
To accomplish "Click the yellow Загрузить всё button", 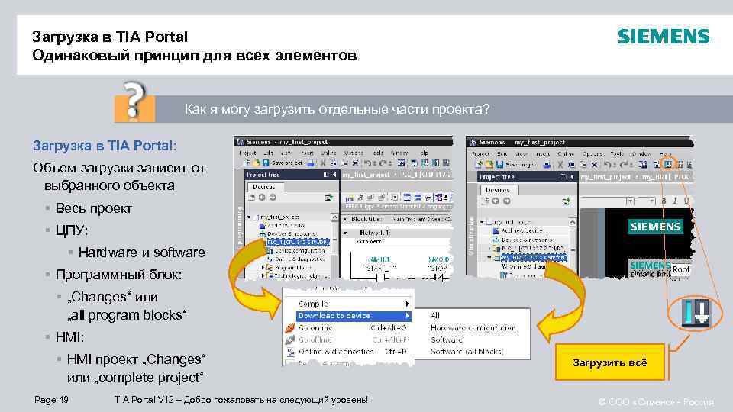I will point(609,362).
